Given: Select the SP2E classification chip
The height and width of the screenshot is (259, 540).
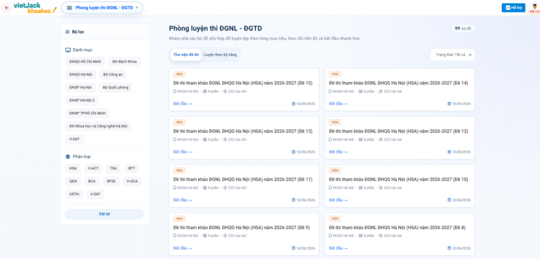Looking at the screenshot, I should pos(111,182).
